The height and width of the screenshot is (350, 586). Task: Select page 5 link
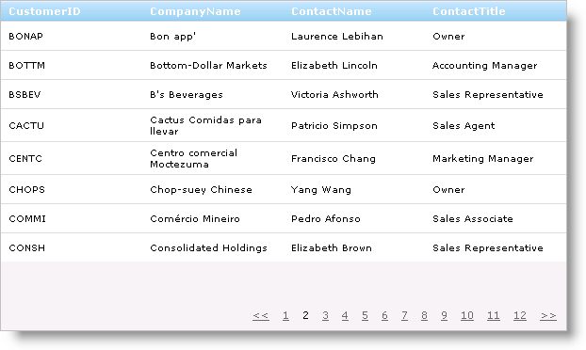[x=365, y=316]
